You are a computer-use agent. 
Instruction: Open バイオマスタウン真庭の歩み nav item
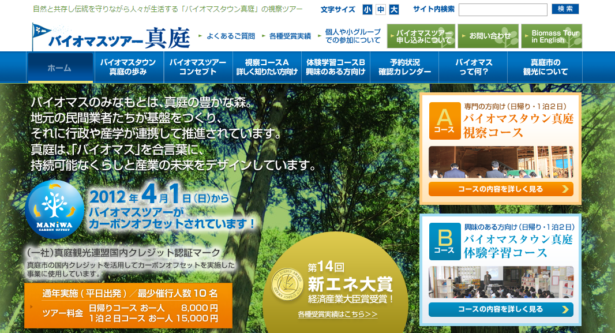coord(128,67)
